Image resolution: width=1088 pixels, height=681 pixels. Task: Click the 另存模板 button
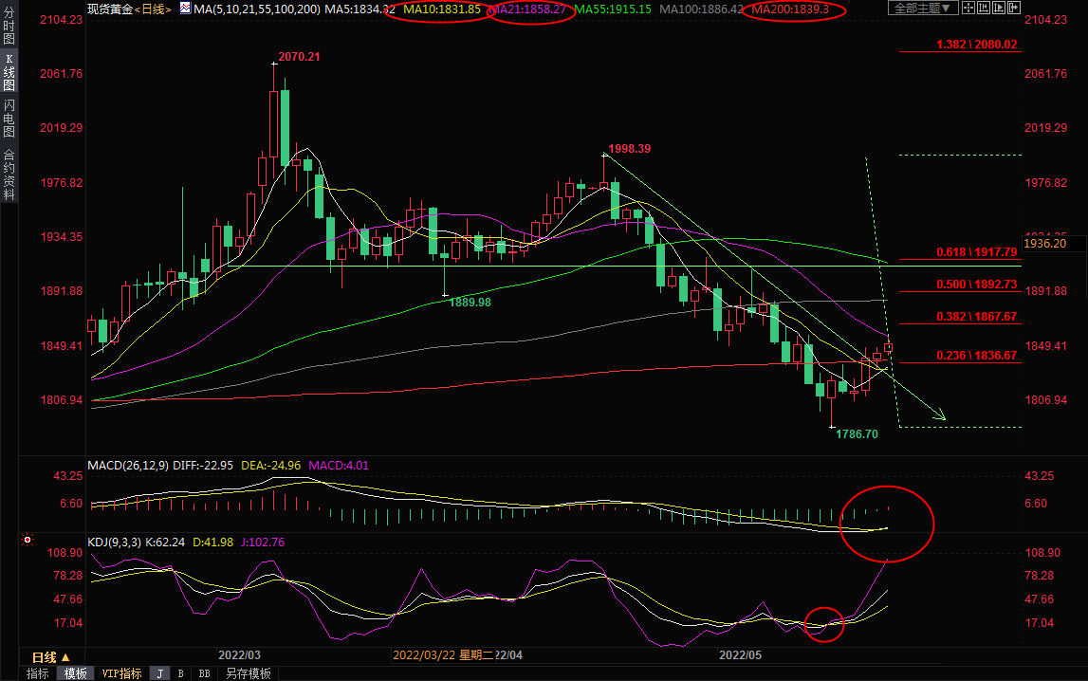(248, 673)
